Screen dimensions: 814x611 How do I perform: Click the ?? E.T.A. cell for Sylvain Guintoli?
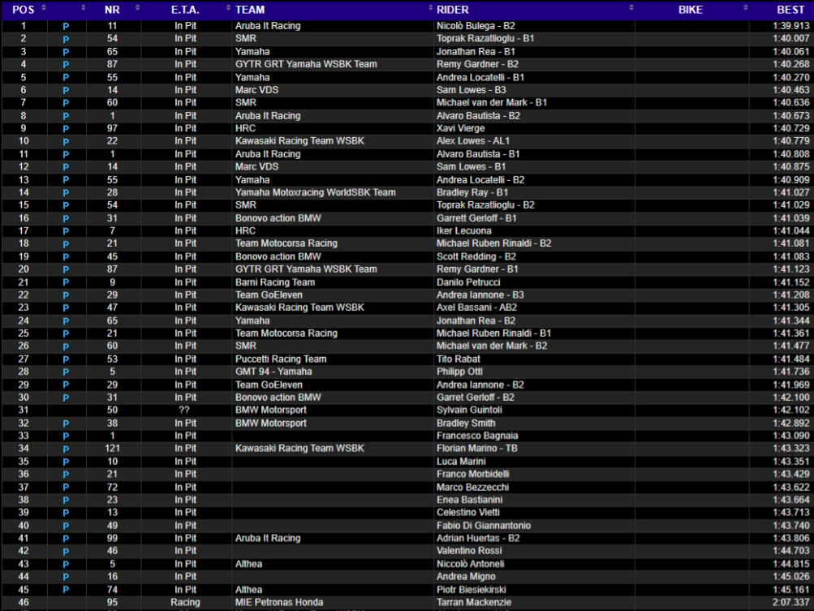185,411
